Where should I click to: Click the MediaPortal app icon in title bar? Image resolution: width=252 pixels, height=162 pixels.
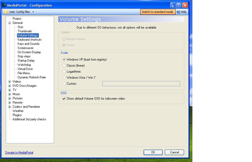tap(4, 5)
